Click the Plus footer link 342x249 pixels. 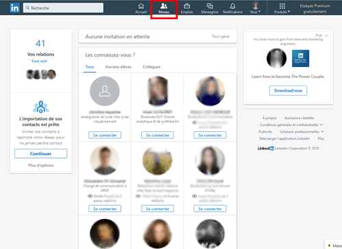click(x=321, y=138)
